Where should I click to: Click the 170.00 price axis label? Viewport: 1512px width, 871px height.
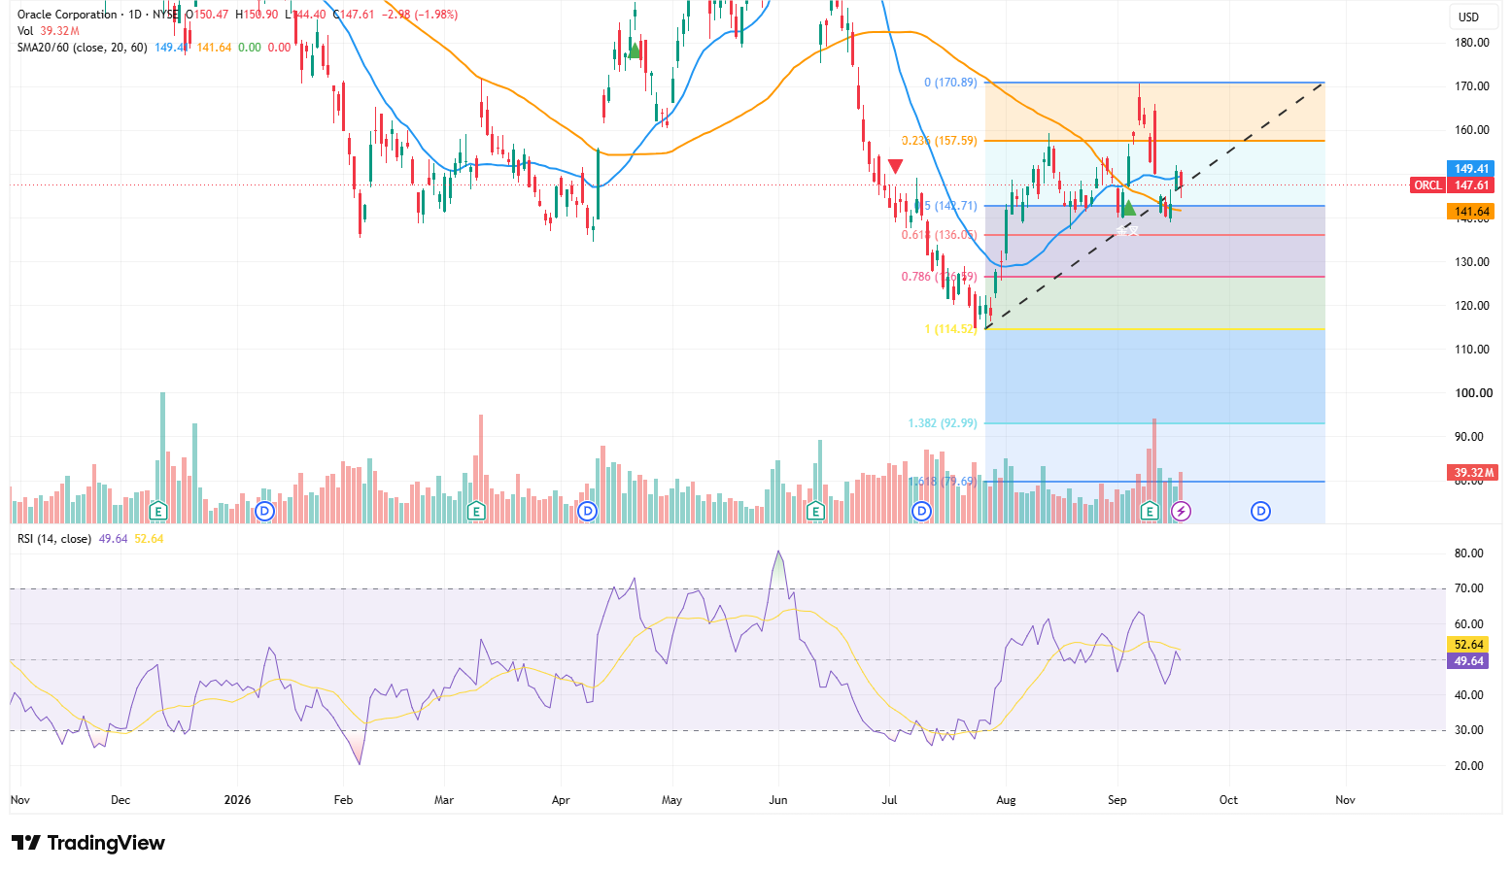(x=1472, y=86)
